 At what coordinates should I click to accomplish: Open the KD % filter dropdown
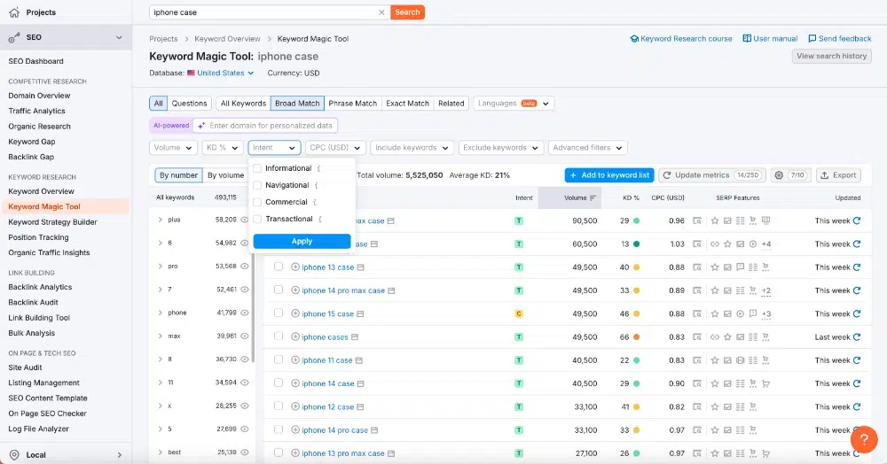(x=223, y=148)
